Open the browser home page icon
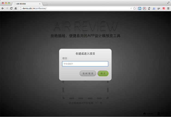Viewport: 171px width, 117px height. click(16, 8)
